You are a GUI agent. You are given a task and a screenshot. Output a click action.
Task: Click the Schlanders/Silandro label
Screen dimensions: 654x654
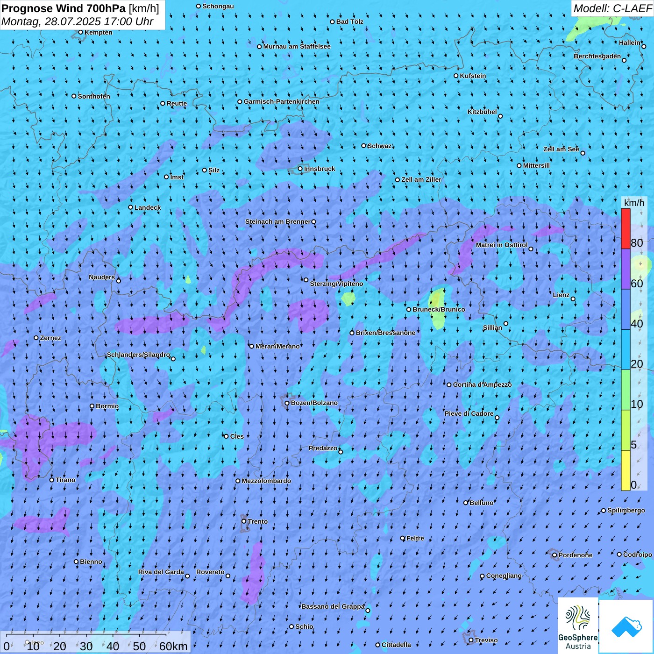[x=138, y=355]
